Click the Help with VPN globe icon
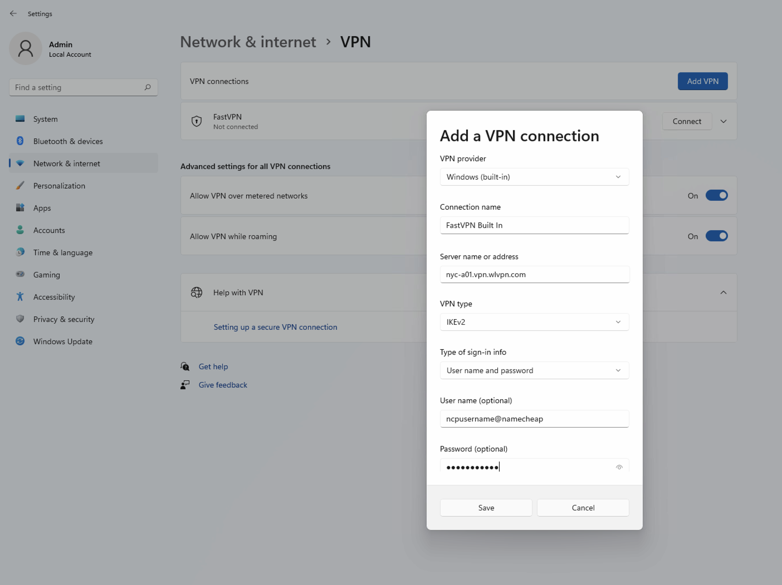782x585 pixels. click(x=196, y=292)
